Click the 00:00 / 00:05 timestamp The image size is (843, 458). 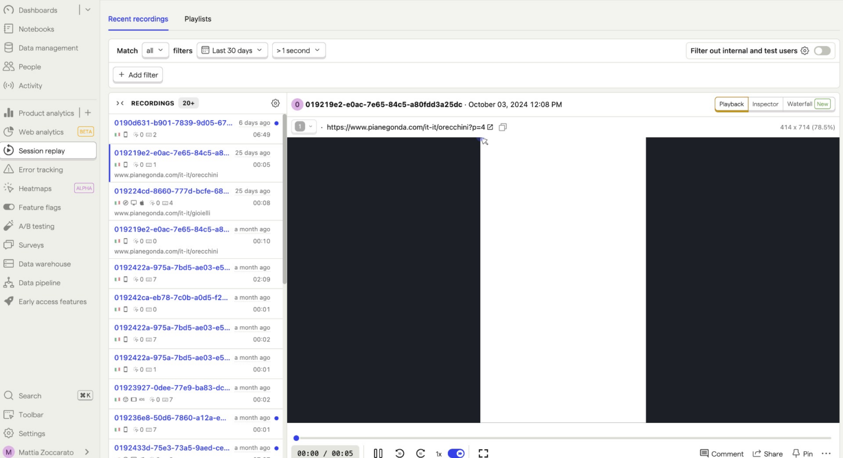point(325,453)
